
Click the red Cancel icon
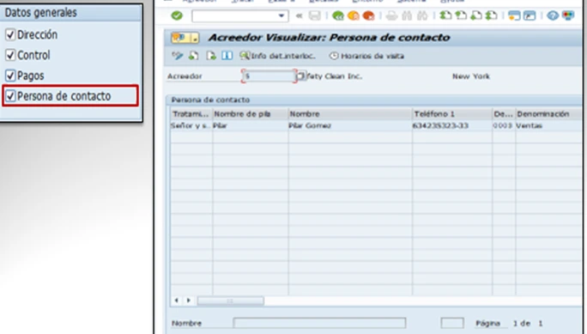coord(369,15)
